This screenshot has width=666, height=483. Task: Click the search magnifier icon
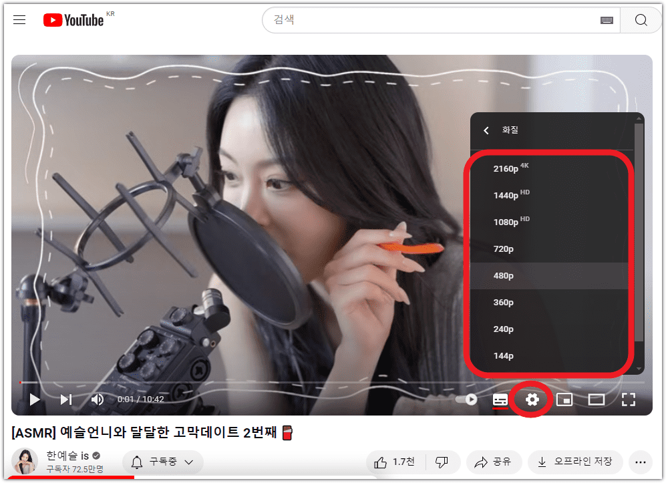(x=640, y=20)
